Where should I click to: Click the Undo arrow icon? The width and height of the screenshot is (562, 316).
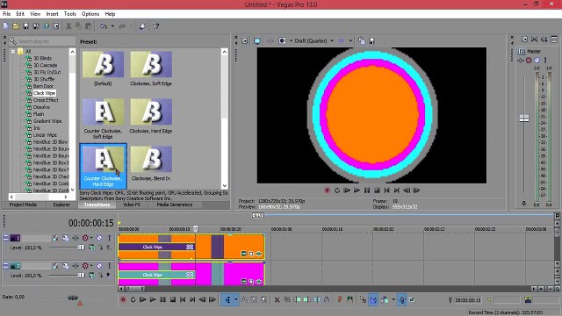pos(104,26)
